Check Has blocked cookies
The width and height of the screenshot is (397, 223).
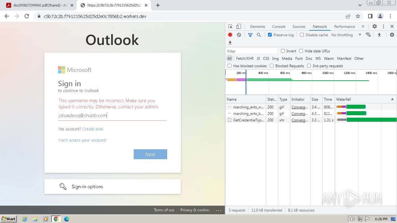click(230, 66)
